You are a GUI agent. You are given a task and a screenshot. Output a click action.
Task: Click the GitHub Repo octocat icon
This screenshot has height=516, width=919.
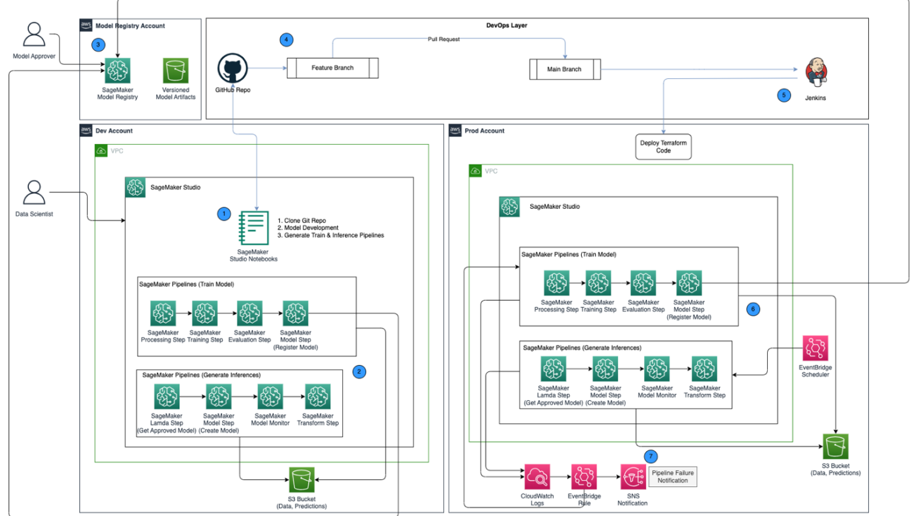point(233,68)
